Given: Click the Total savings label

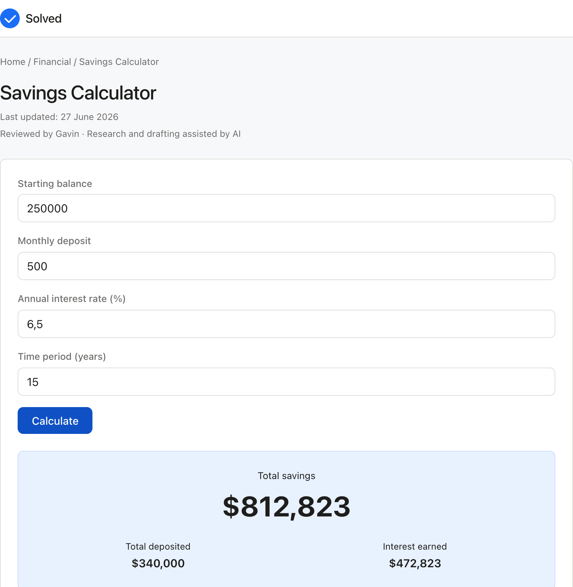Looking at the screenshot, I should point(286,476).
